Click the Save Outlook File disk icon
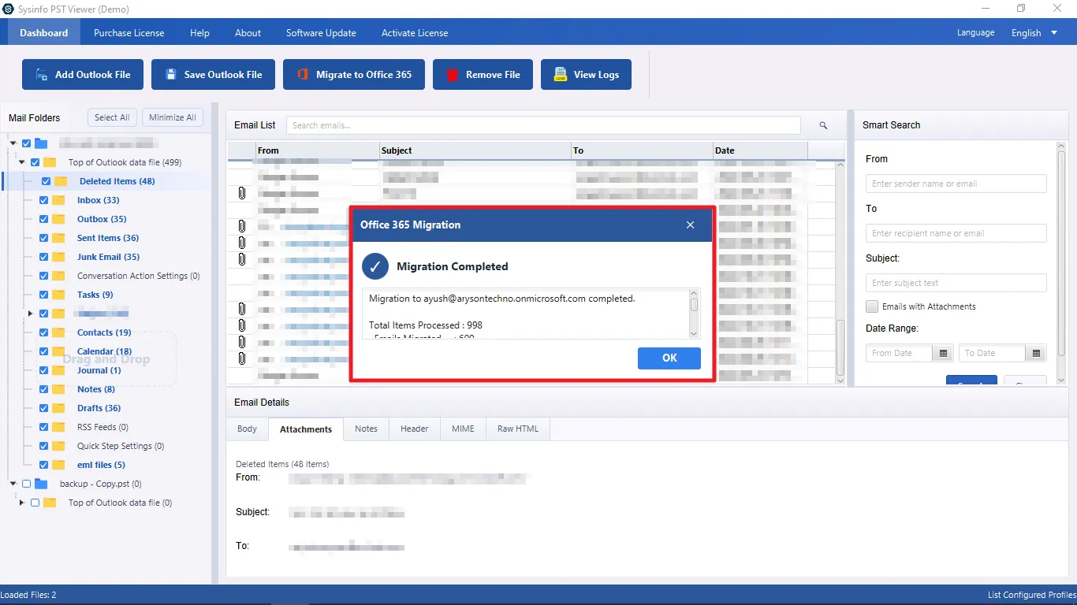The height and width of the screenshot is (605, 1077). pyautogui.click(x=171, y=75)
